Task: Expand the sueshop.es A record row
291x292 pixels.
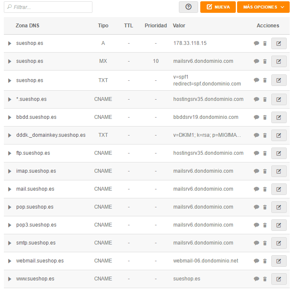Action: [x=9, y=43]
